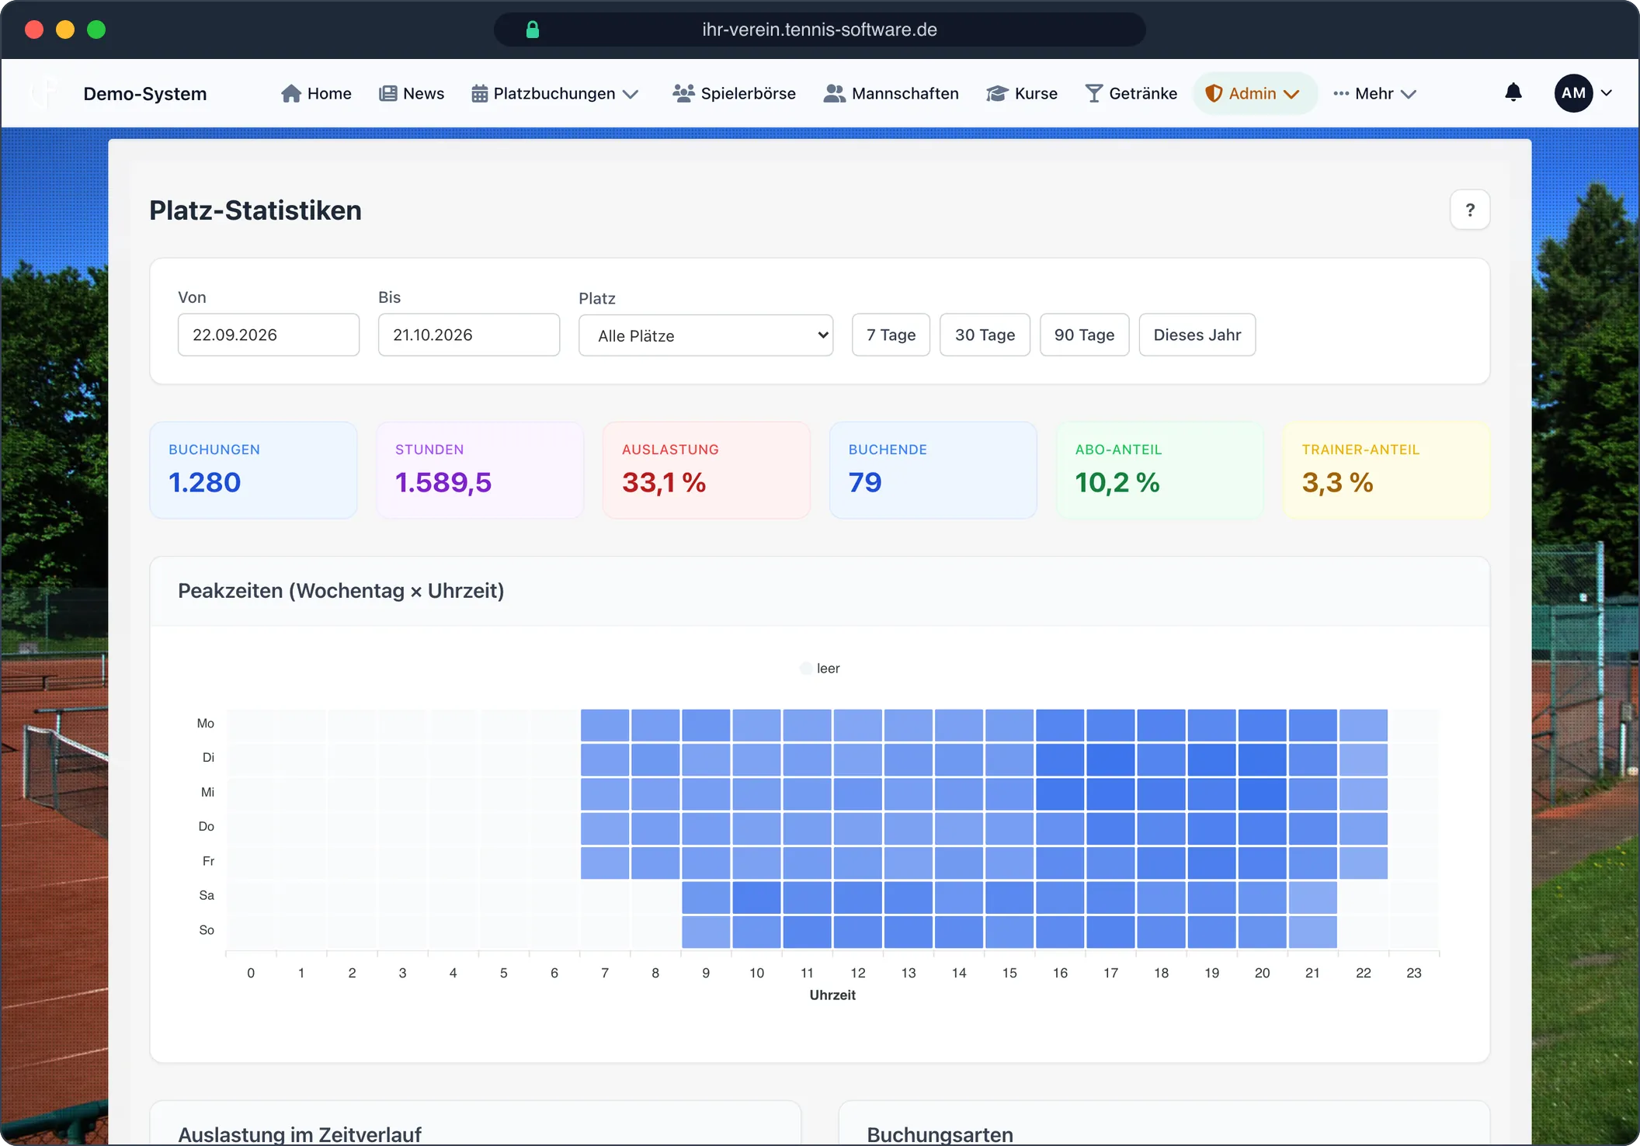Image resolution: width=1640 pixels, height=1146 pixels.
Task: Click the Home house icon
Action: [x=291, y=93]
